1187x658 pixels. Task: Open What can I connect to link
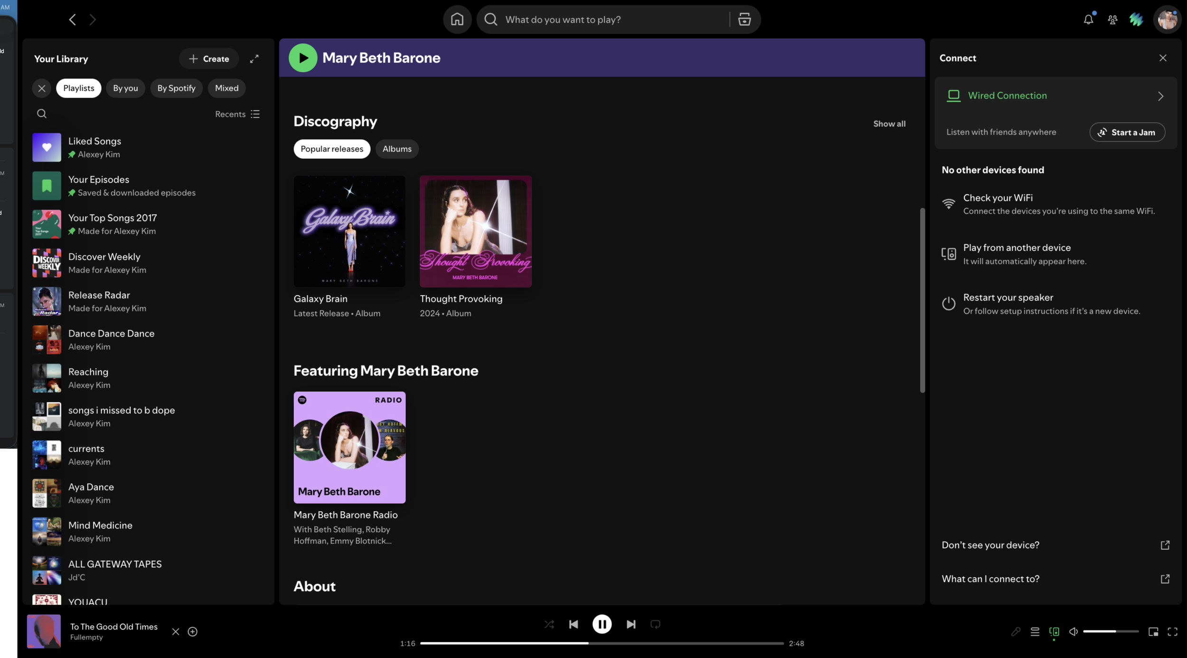[x=1055, y=579]
